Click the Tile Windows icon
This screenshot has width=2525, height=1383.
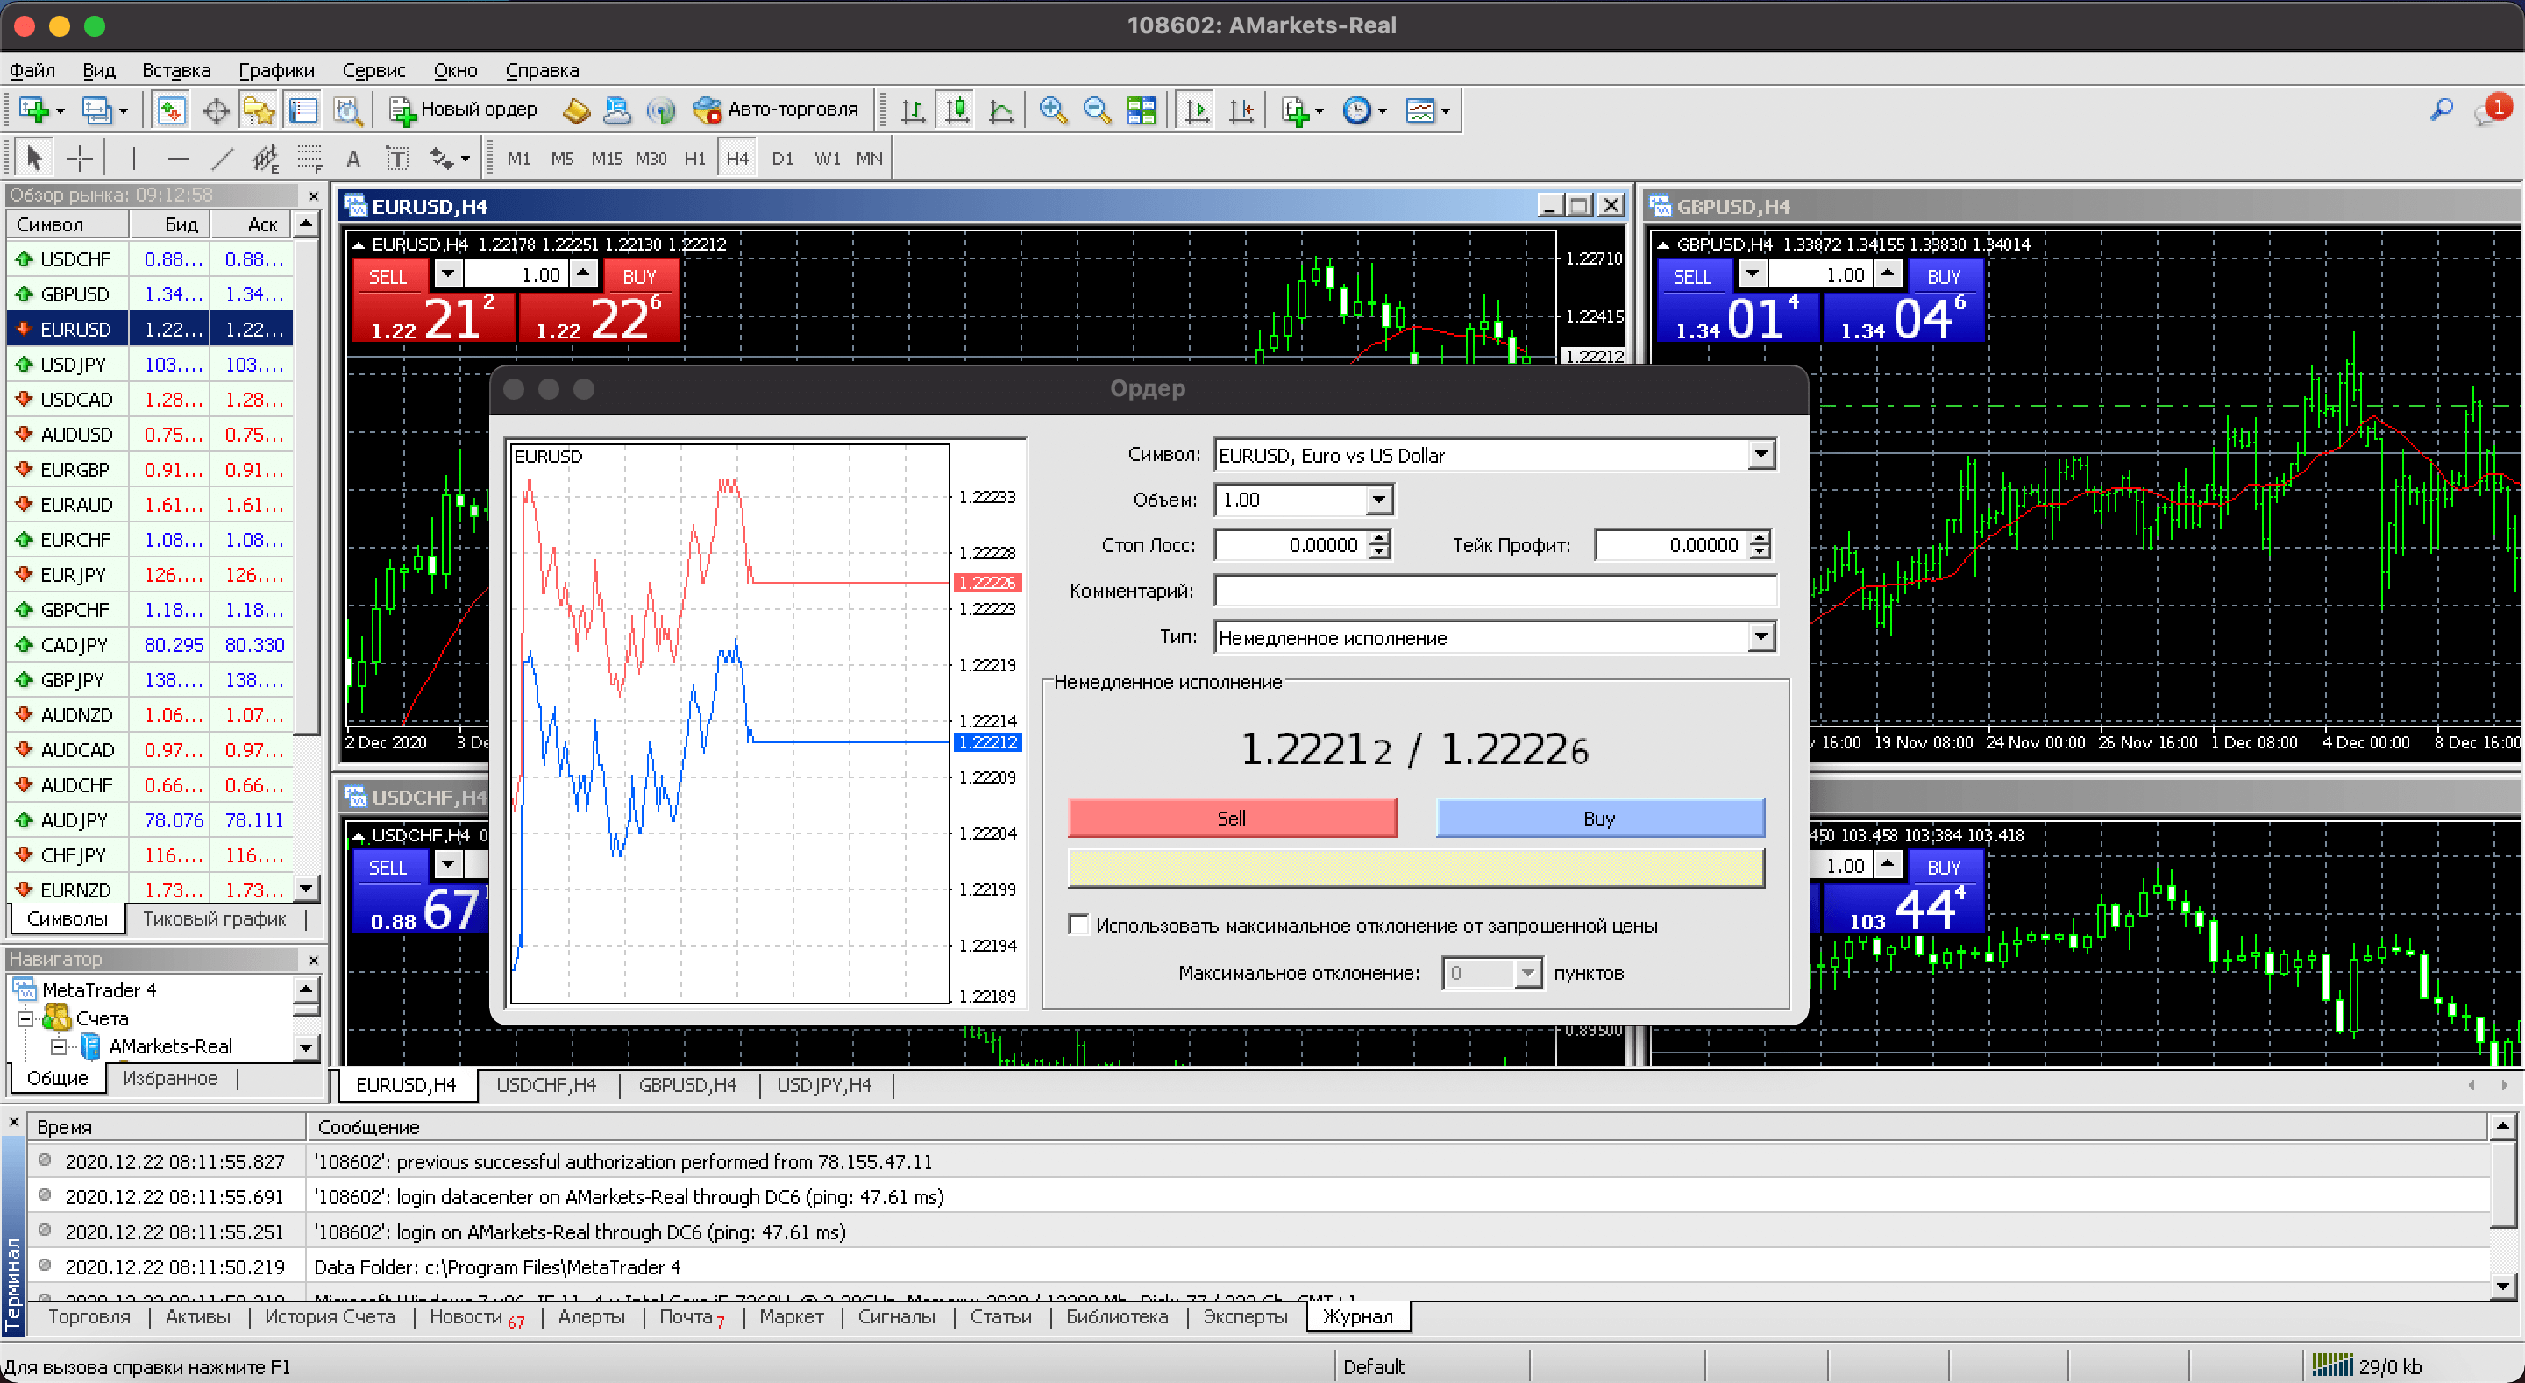1141,110
